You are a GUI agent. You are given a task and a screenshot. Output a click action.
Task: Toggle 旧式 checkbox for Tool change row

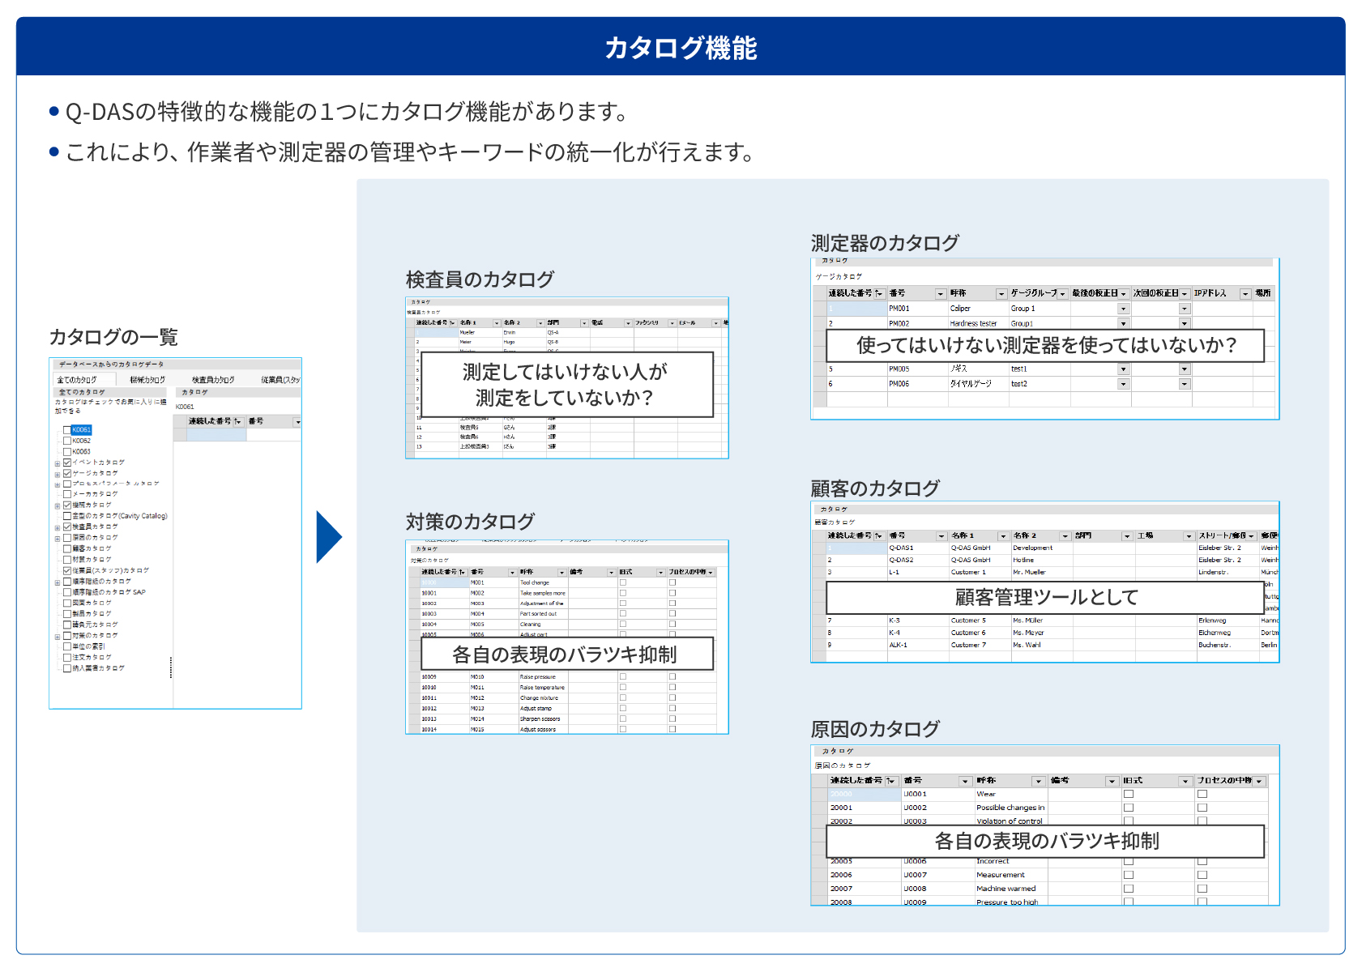pos(623,582)
